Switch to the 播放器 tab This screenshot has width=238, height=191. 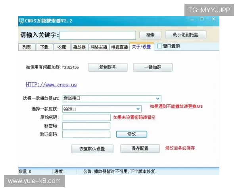coord(80,47)
